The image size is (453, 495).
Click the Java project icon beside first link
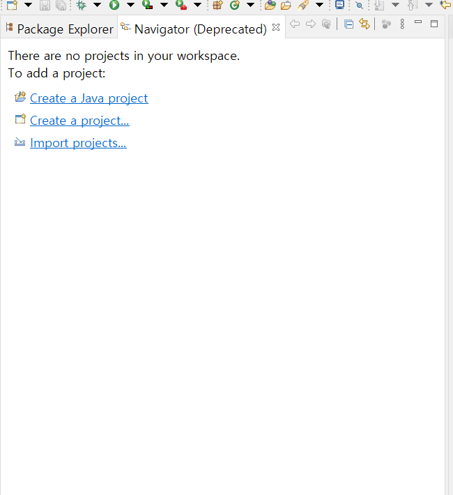(x=20, y=97)
